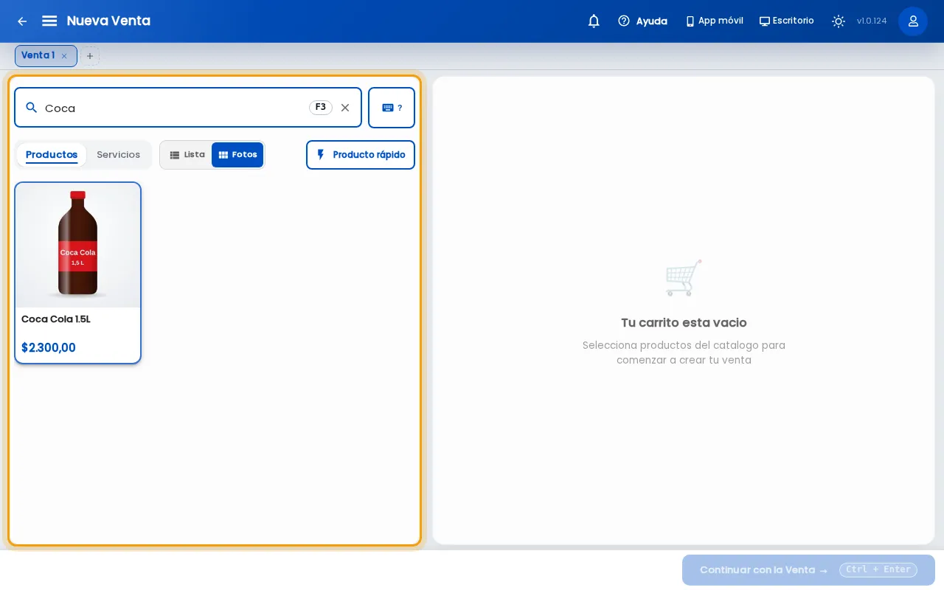Switch to the Servicios tab
Image resolution: width=944 pixels, height=590 pixels.
(x=118, y=155)
